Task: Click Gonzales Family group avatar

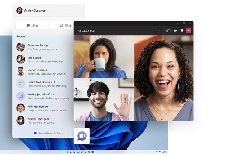Action: (x=21, y=47)
